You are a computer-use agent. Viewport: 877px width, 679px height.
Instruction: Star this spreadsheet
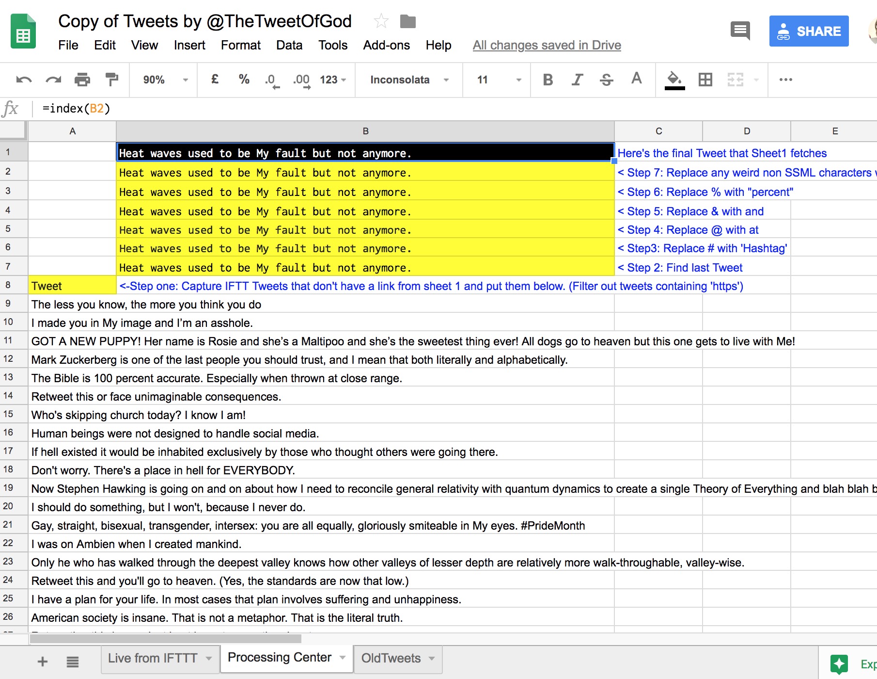[381, 21]
